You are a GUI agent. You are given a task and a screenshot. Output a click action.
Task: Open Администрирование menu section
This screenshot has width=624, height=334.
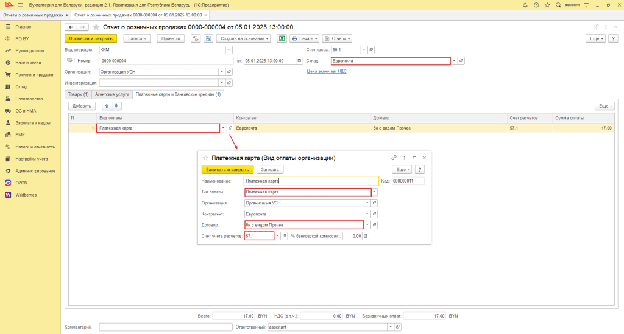click(x=35, y=171)
